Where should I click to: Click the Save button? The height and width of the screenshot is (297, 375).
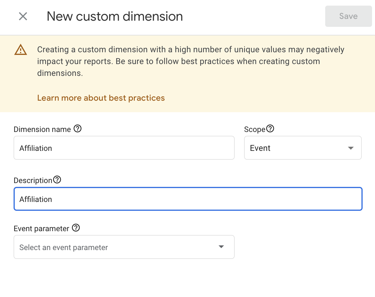(x=348, y=16)
